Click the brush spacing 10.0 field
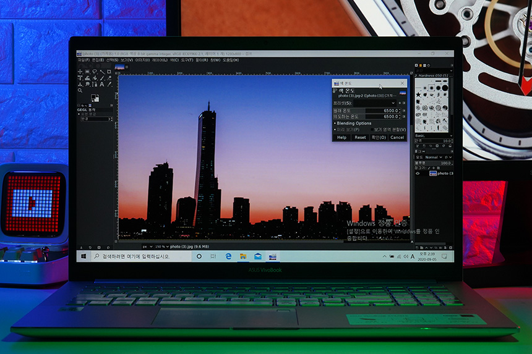Viewport: 532px width, 354px height. point(434,141)
